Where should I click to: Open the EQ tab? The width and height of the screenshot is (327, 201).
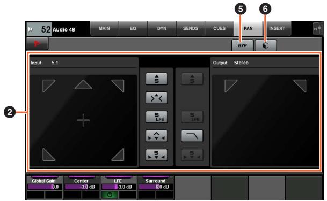click(x=133, y=28)
